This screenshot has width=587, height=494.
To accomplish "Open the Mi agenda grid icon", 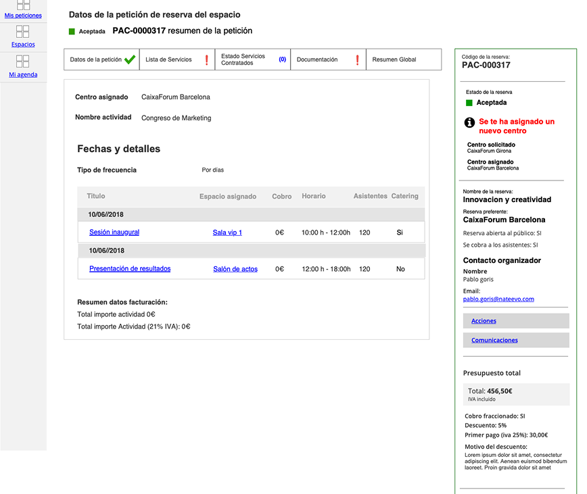I will pos(23,63).
